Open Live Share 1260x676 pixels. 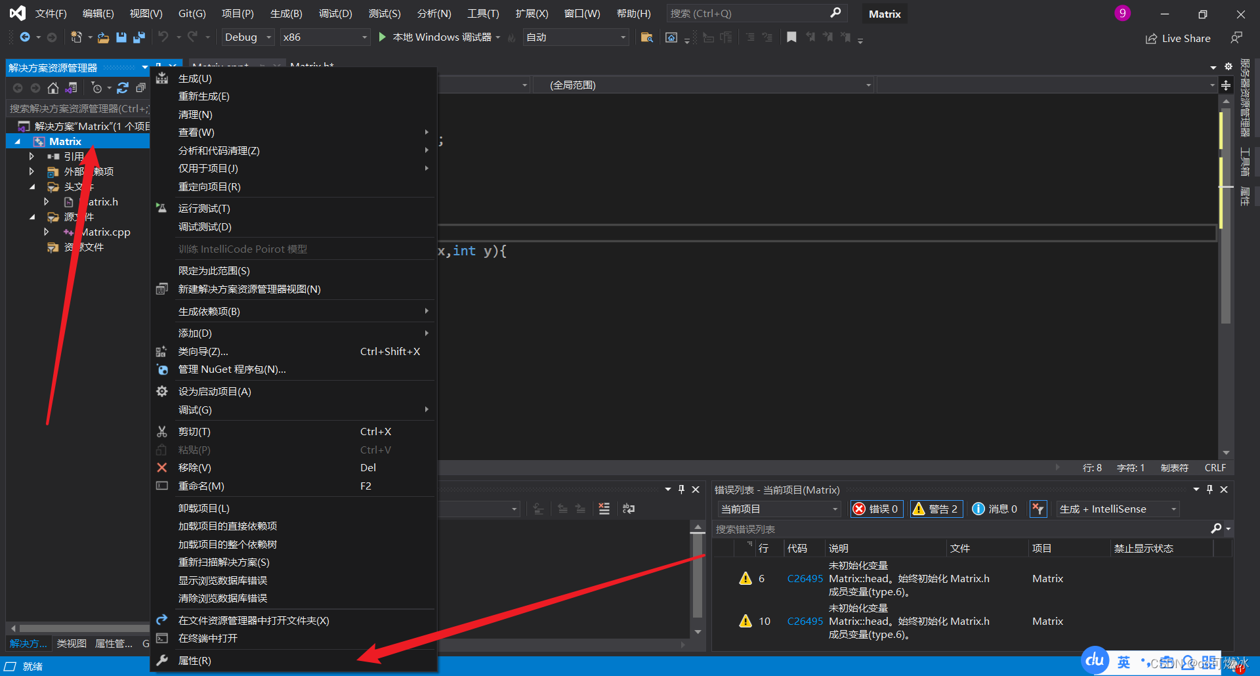[x=1178, y=39]
